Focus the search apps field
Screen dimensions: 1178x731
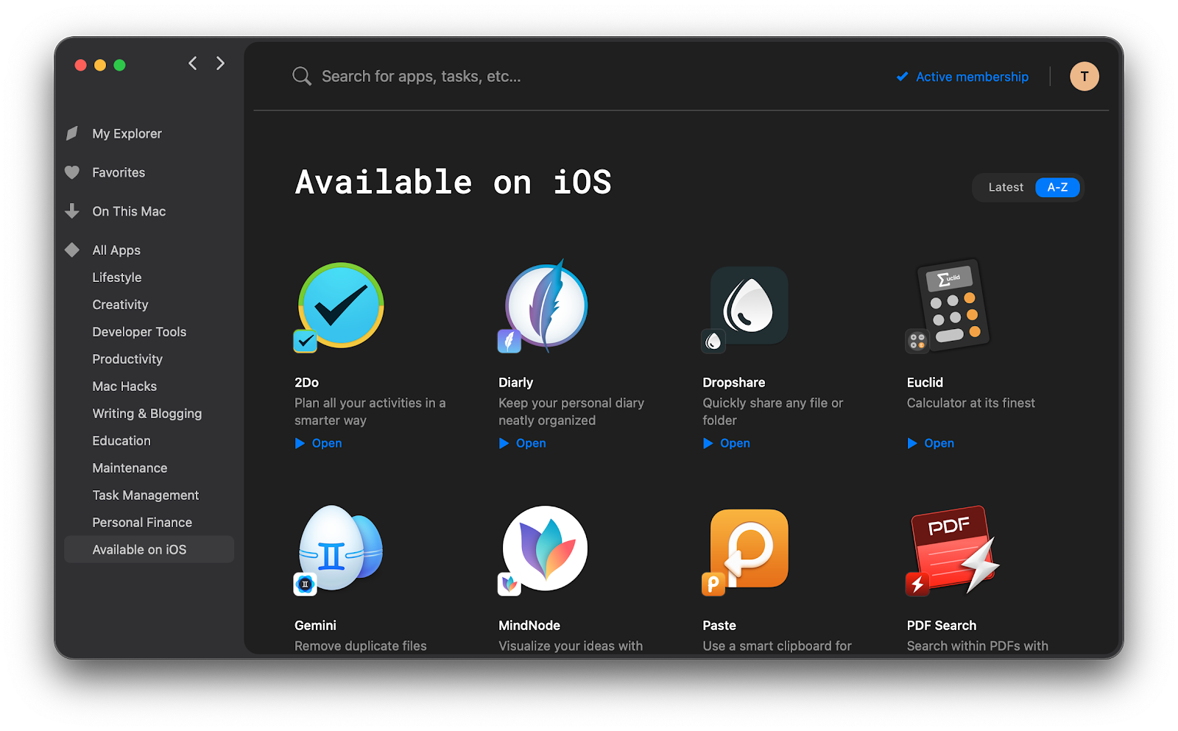click(421, 77)
